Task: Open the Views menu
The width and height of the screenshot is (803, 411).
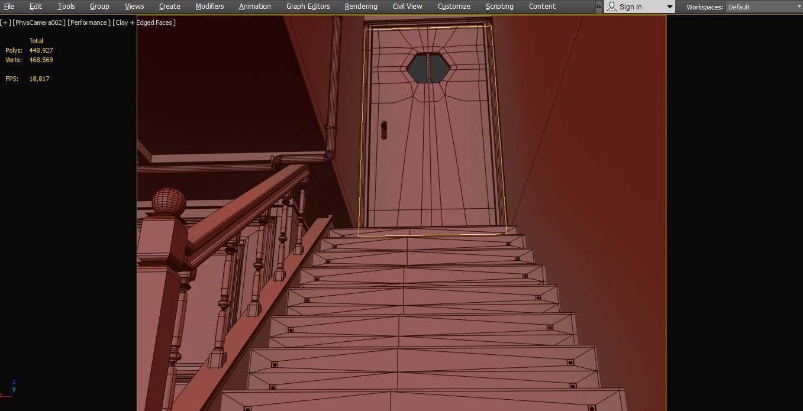Action: (x=134, y=7)
